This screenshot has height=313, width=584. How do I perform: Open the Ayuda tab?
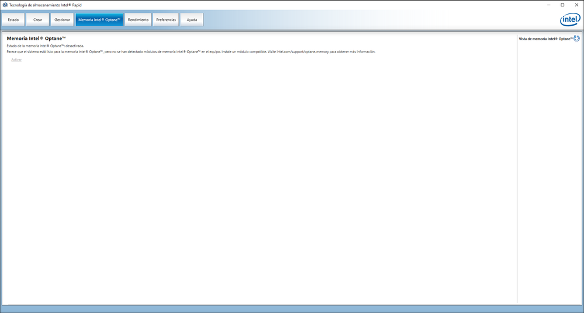[192, 20]
